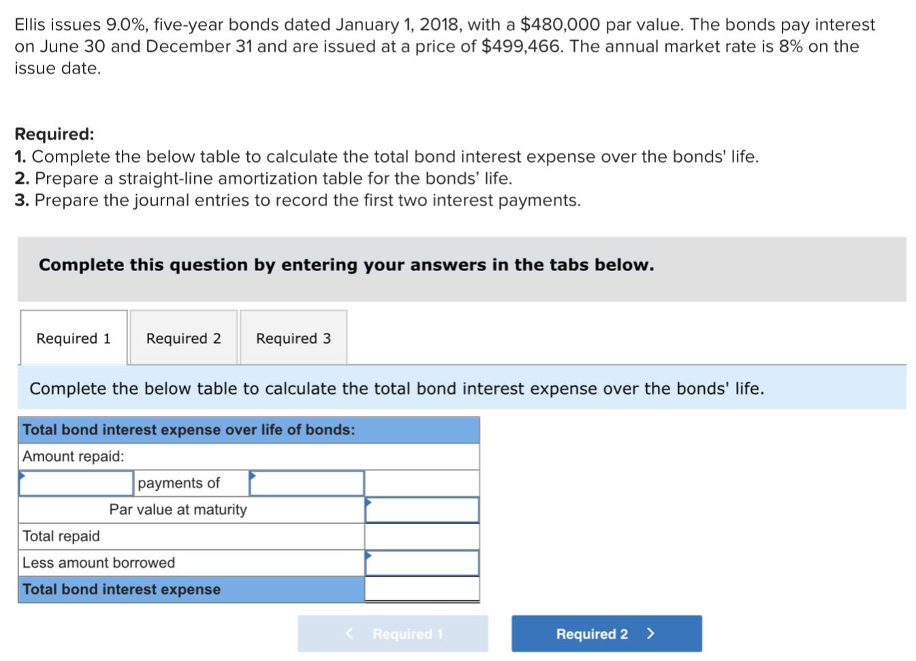Image resolution: width=916 pixels, height=661 pixels.
Task: Switch to the Required 3 tab
Action: point(293,338)
